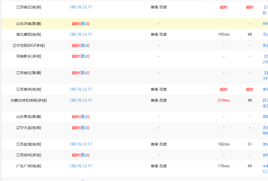Open the 广东广州[电信] IP address link
Screen dimensions: 268x181
tap(81, 166)
